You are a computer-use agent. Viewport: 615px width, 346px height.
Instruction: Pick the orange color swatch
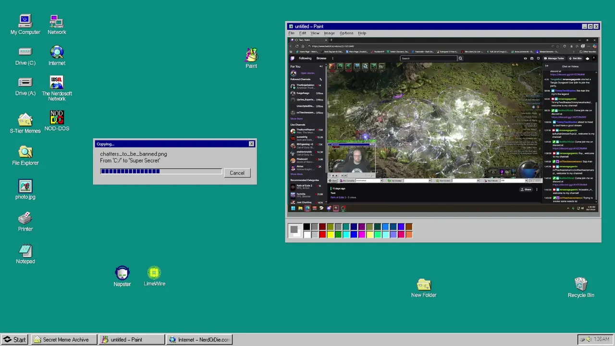pyautogui.click(x=409, y=235)
